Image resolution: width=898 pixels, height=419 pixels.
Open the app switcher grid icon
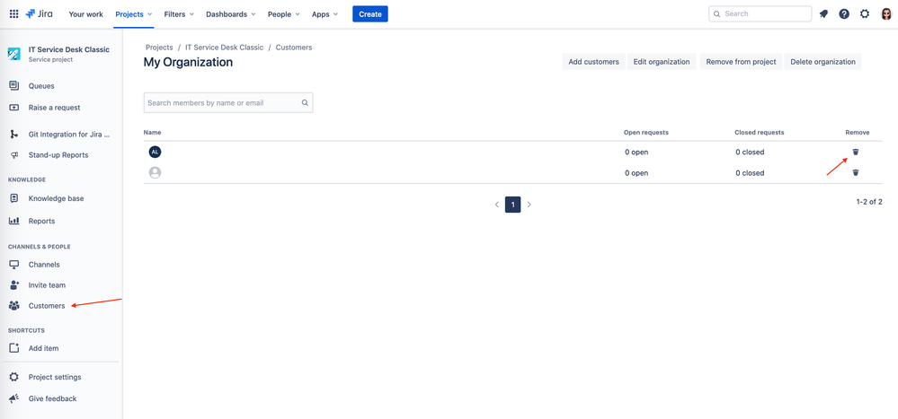(x=14, y=14)
